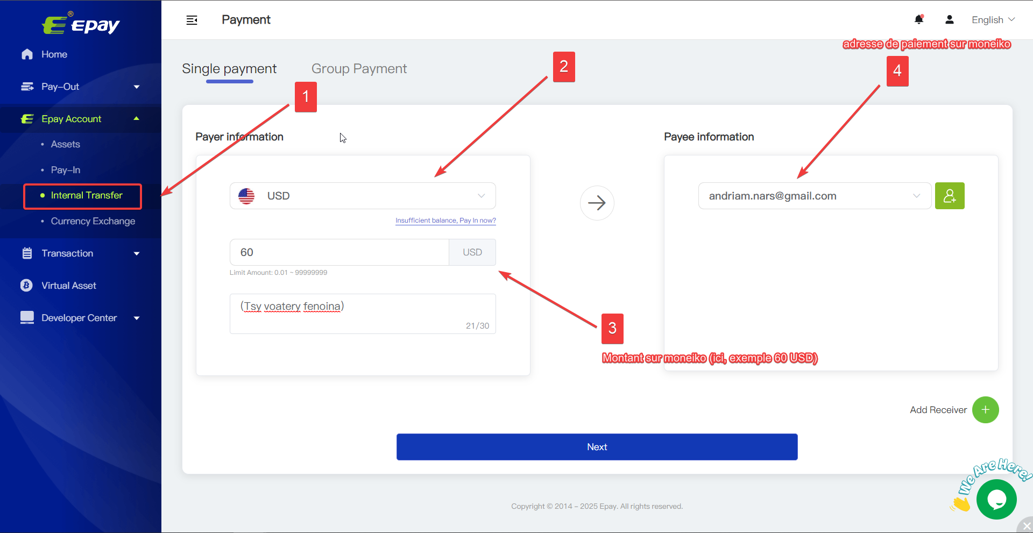Click the Add Receiver plus button
The height and width of the screenshot is (533, 1033).
pyautogui.click(x=986, y=410)
